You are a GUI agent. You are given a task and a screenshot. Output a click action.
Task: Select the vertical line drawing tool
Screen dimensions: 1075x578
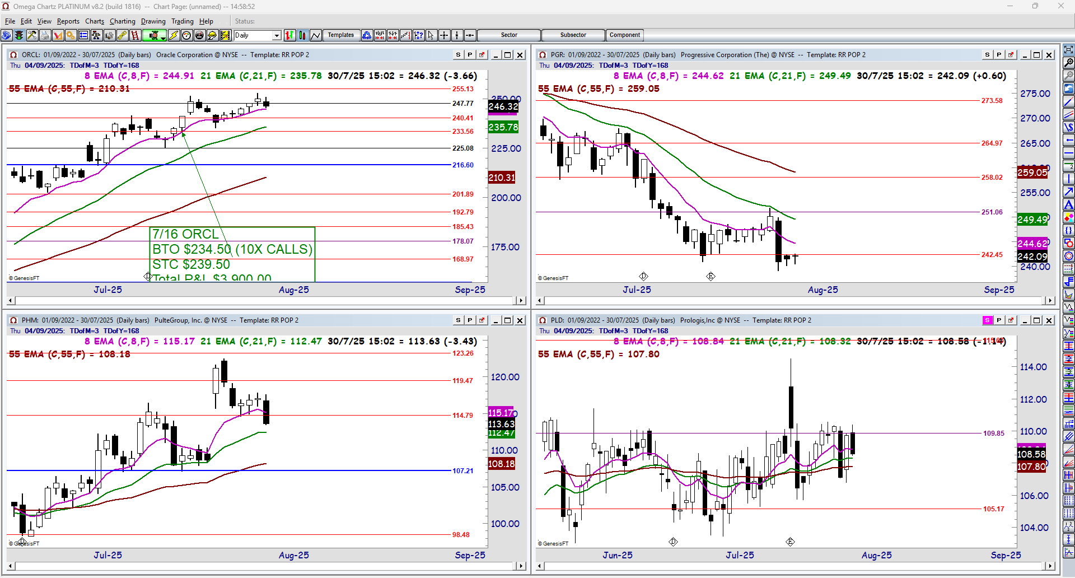tap(1069, 179)
